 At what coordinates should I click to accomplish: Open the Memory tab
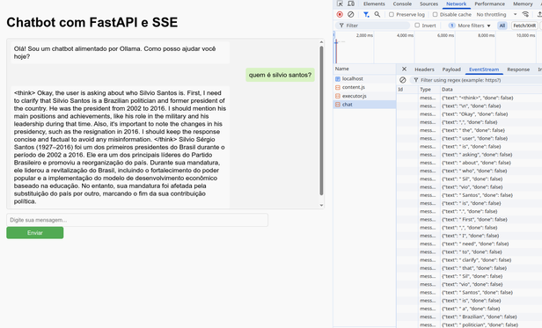[523, 4]
